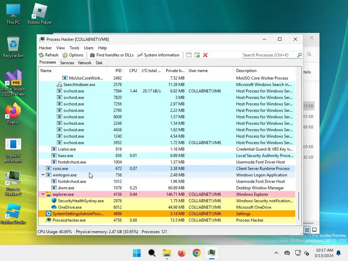Switch background window to details view icon

(x=307, y=230)
